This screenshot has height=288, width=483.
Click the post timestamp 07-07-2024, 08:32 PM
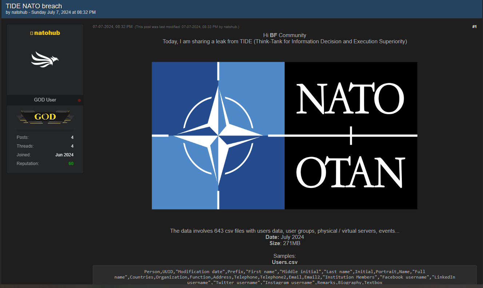112,27
